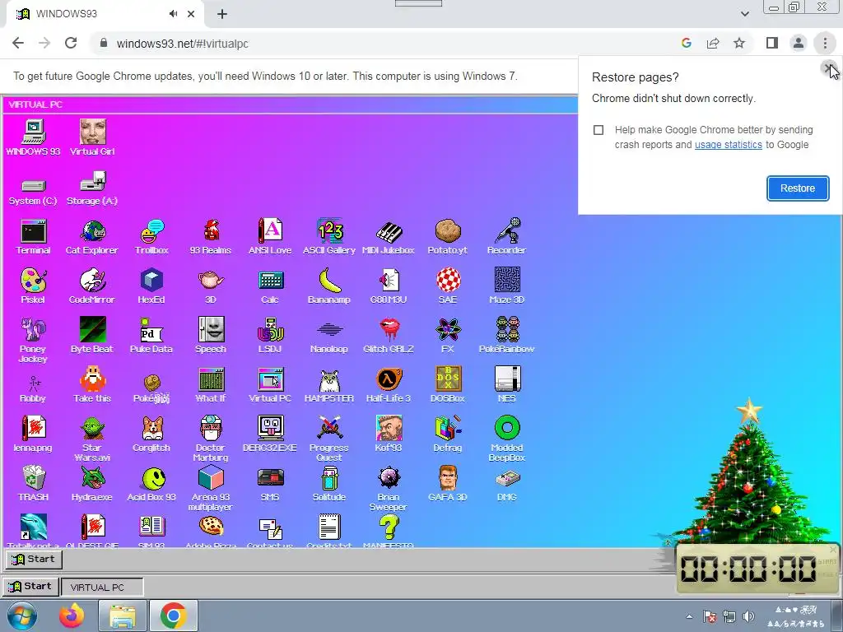The width and height of the screenshot is (843, 632).
Task: Open the Byte Beat icon
Action: coord(92,336)
